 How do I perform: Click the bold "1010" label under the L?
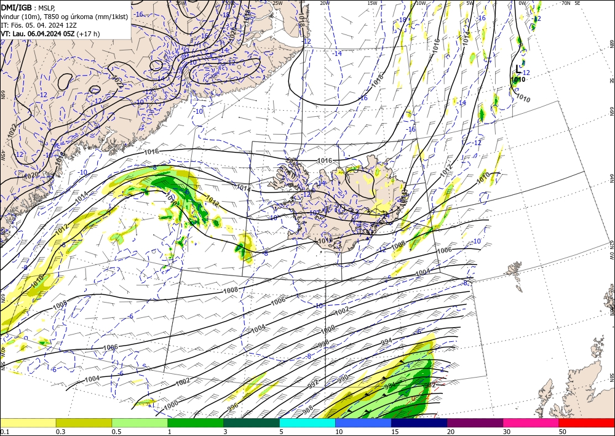coord(518,79)
